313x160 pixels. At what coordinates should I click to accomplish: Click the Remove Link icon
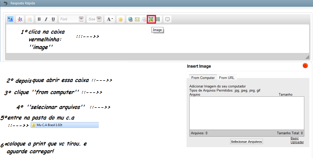[144, 19]
